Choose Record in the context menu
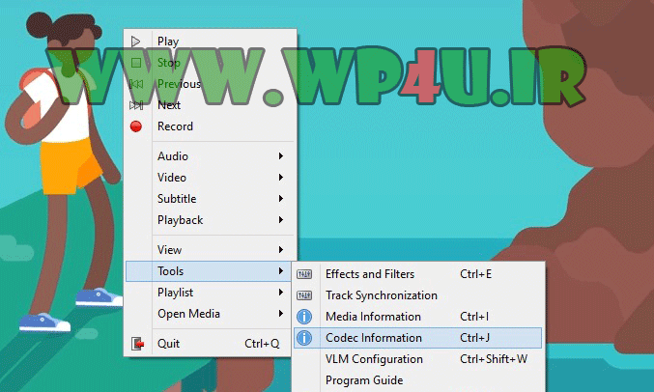This screenshot has height=392, width=654. pos(210,126)
